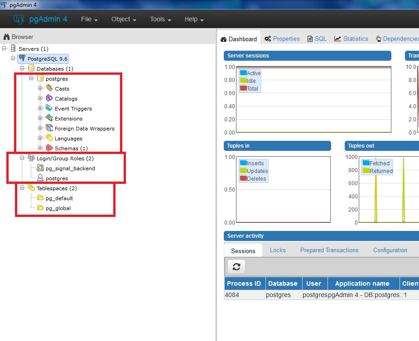Click the Extensions icon
Image resolution: width=419 pixels, height=341 pixels.
click(x=49, y=118)
